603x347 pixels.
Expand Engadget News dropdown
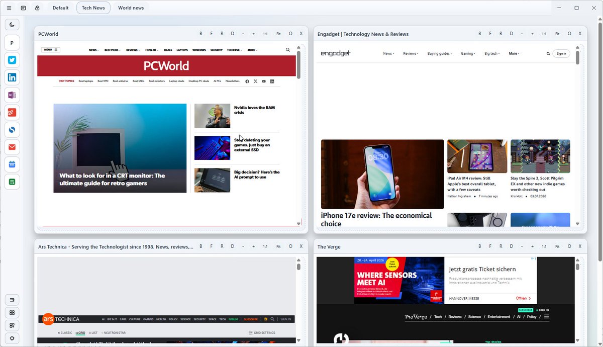click(x=388, y=53)
